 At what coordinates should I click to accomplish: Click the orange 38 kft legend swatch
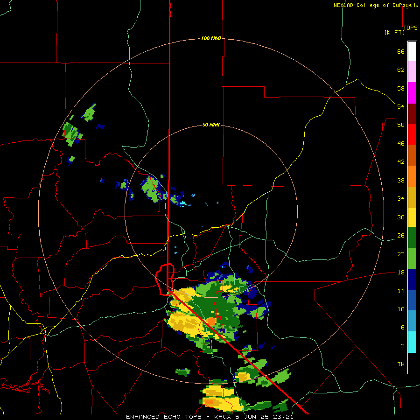pos(412,176)
